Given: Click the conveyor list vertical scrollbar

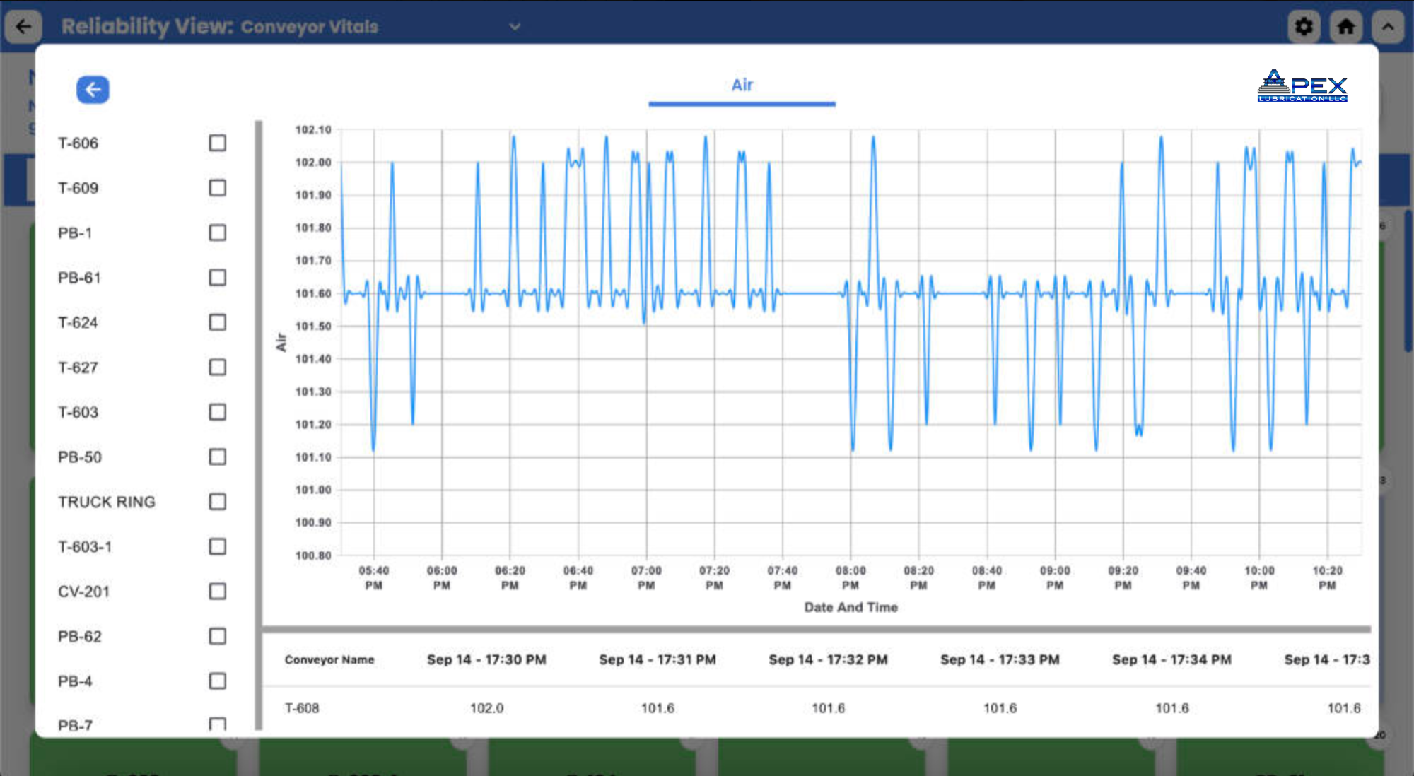Looking at the screenshot, I should pyautogui.click(x=259, y=424).
